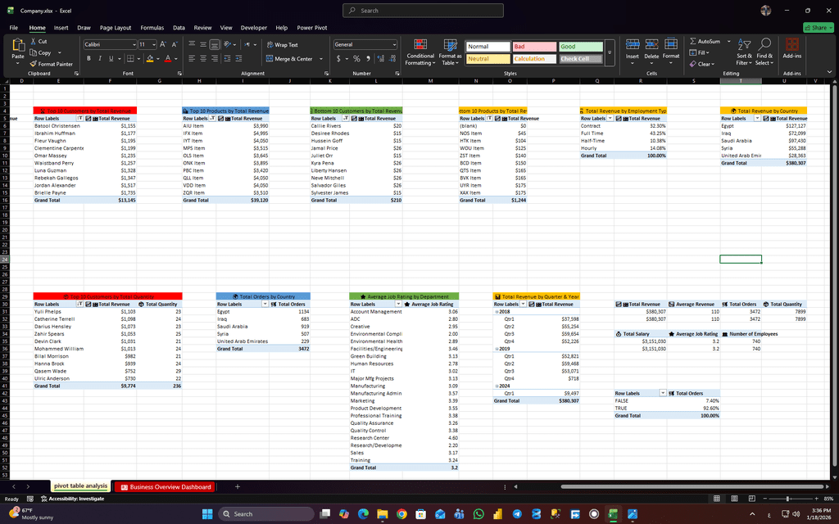Apply the Good cell style
Viewport: 839px width, 524px height.
tap(579, 47)
